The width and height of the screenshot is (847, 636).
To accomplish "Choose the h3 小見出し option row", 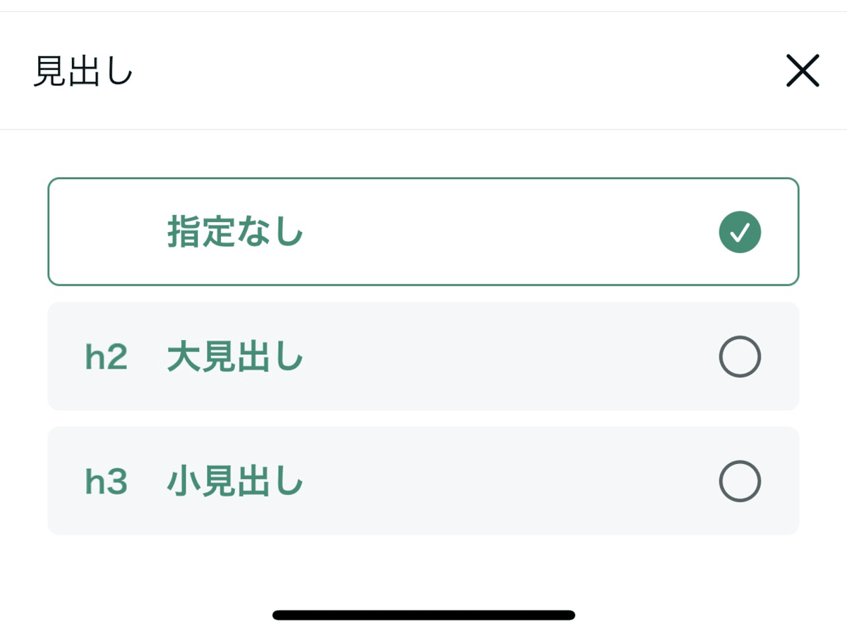I will click(x=423, y=481).
